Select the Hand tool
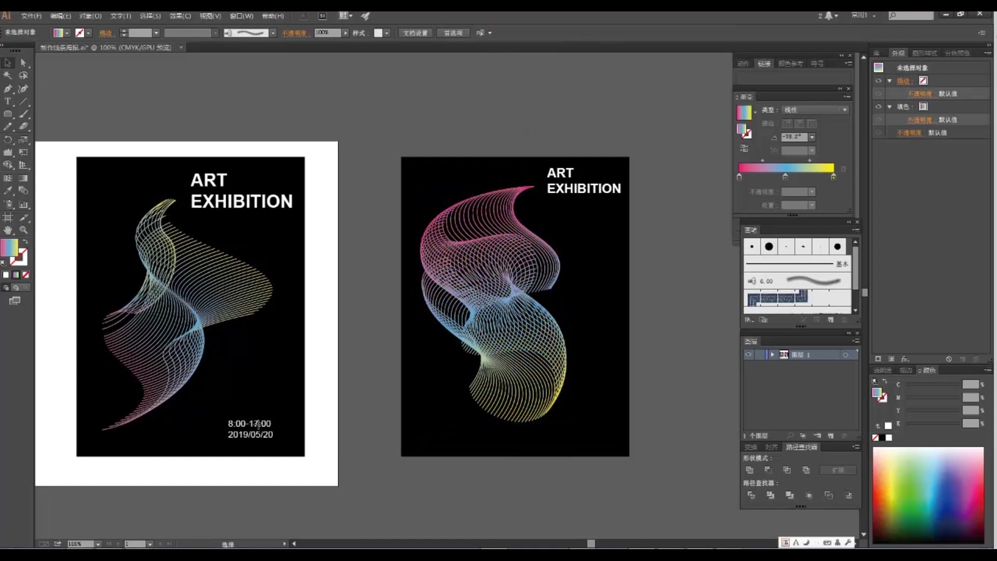 pyautogui.click(x=8, y=230)
